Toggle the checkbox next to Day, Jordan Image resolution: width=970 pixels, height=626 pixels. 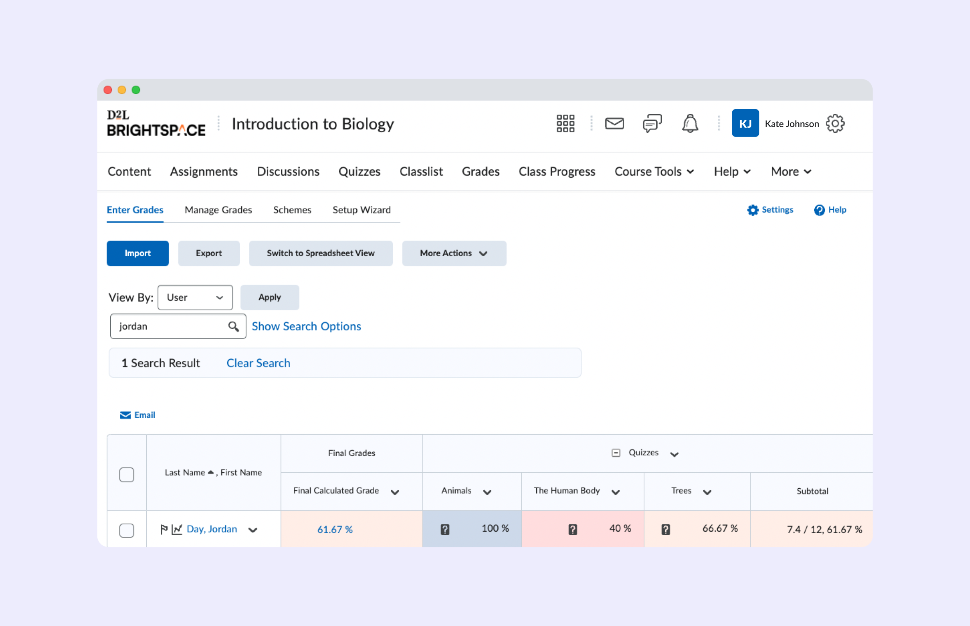point(127,529)
